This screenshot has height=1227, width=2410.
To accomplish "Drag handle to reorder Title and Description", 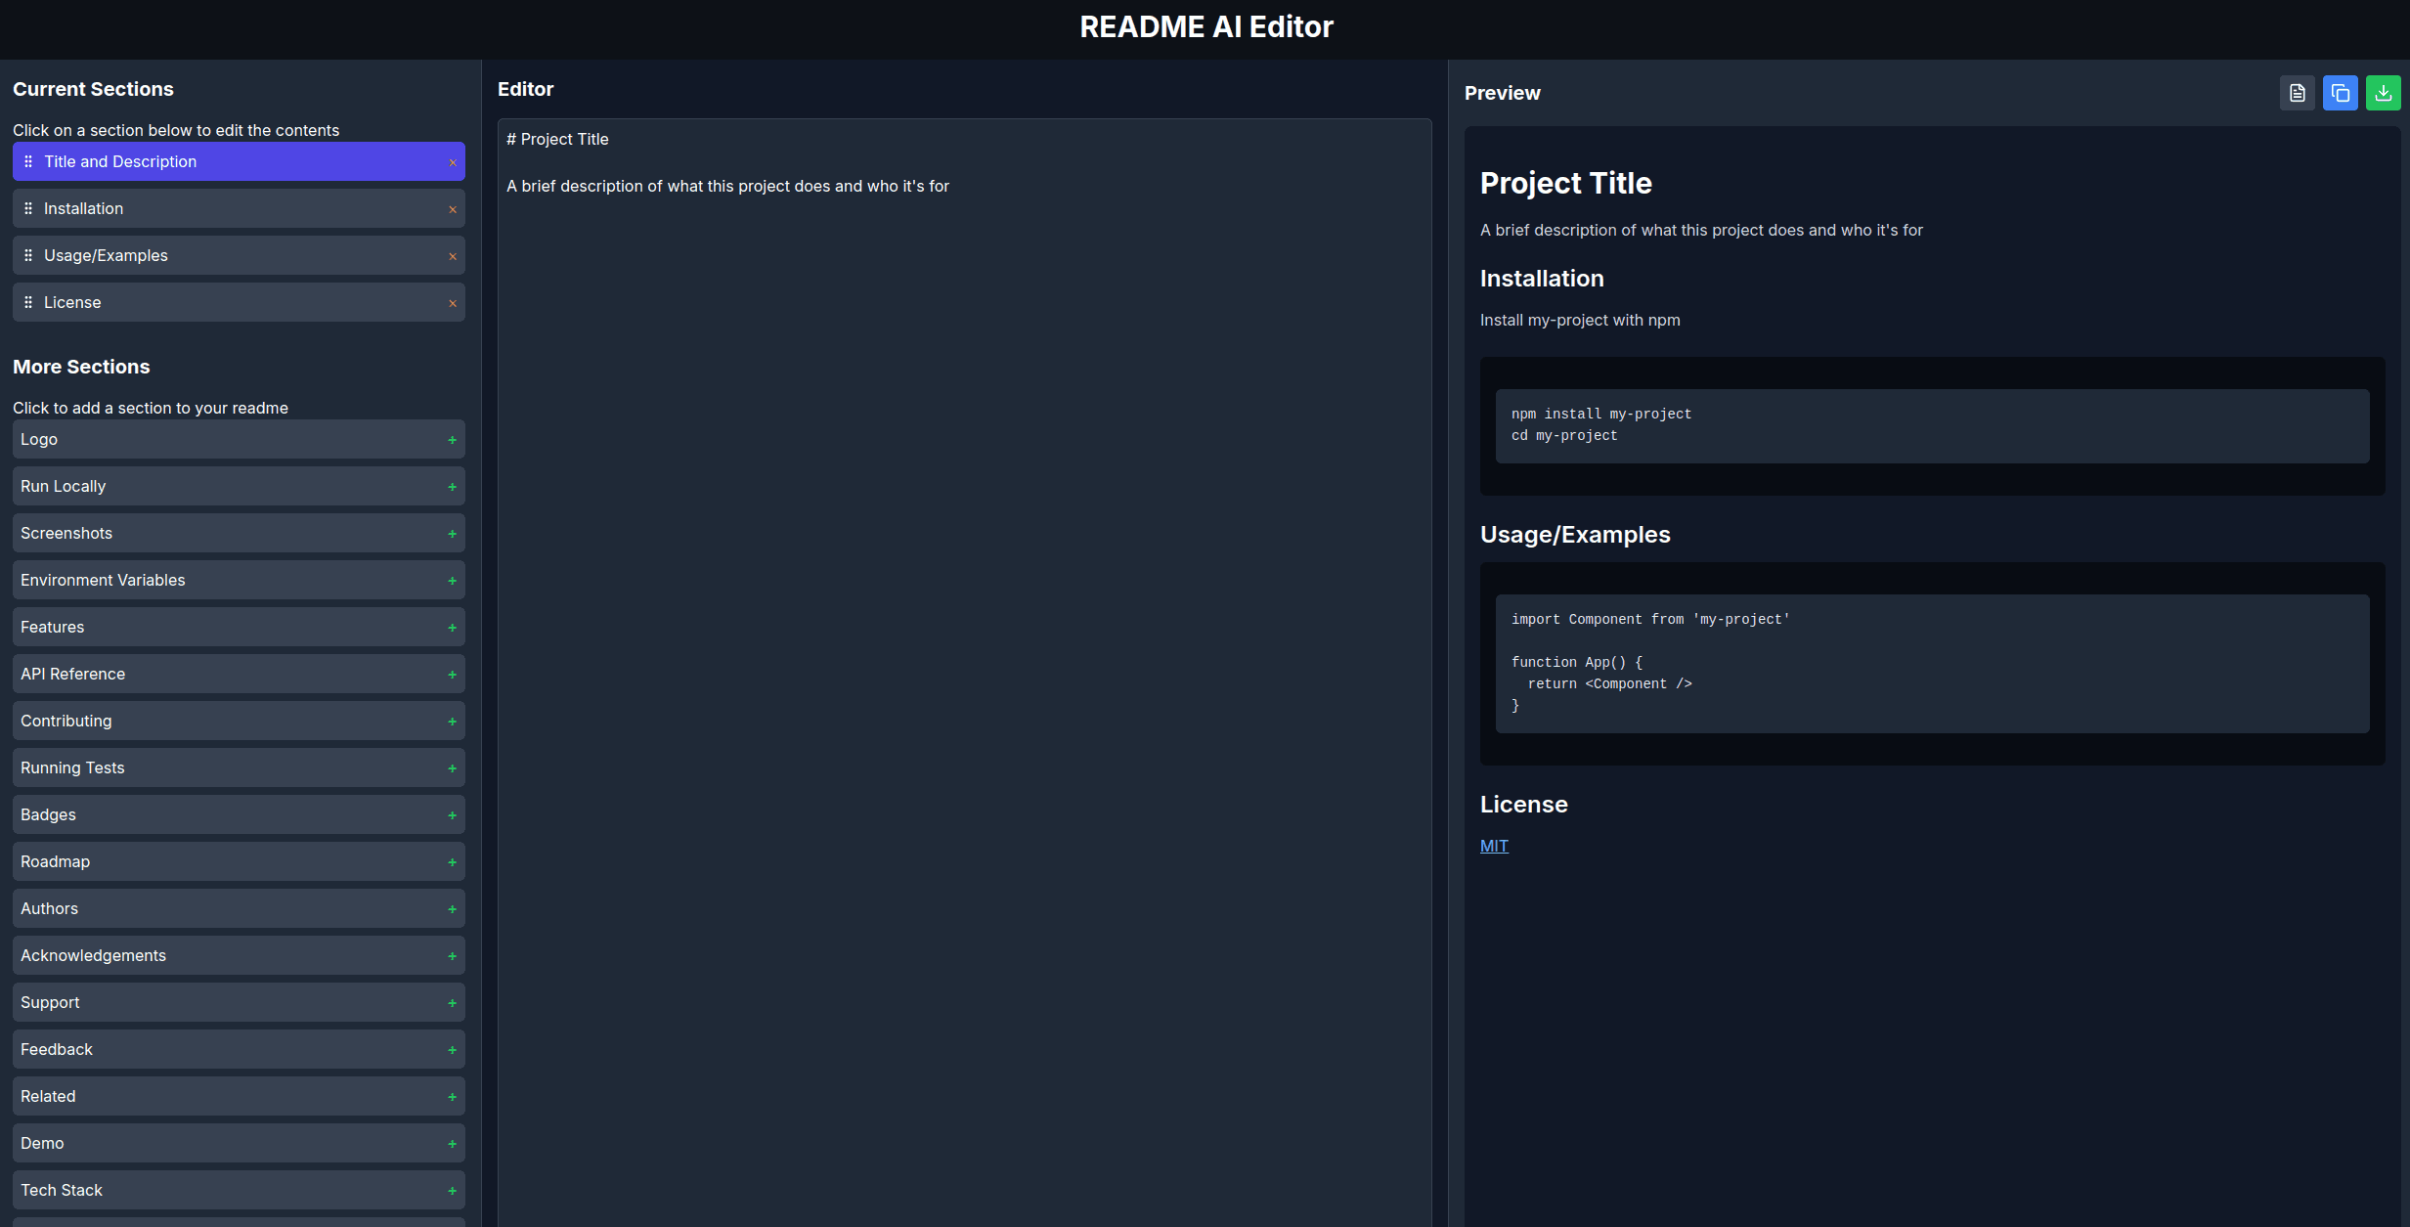I will click(28, 161).
